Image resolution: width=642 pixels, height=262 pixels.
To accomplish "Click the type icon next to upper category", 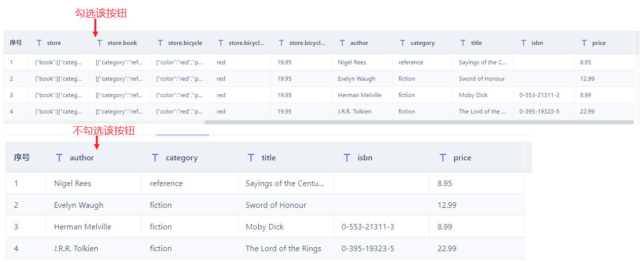I will click(402, 43).
